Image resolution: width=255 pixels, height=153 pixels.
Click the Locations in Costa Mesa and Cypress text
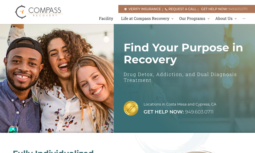[x=180, y=104]
